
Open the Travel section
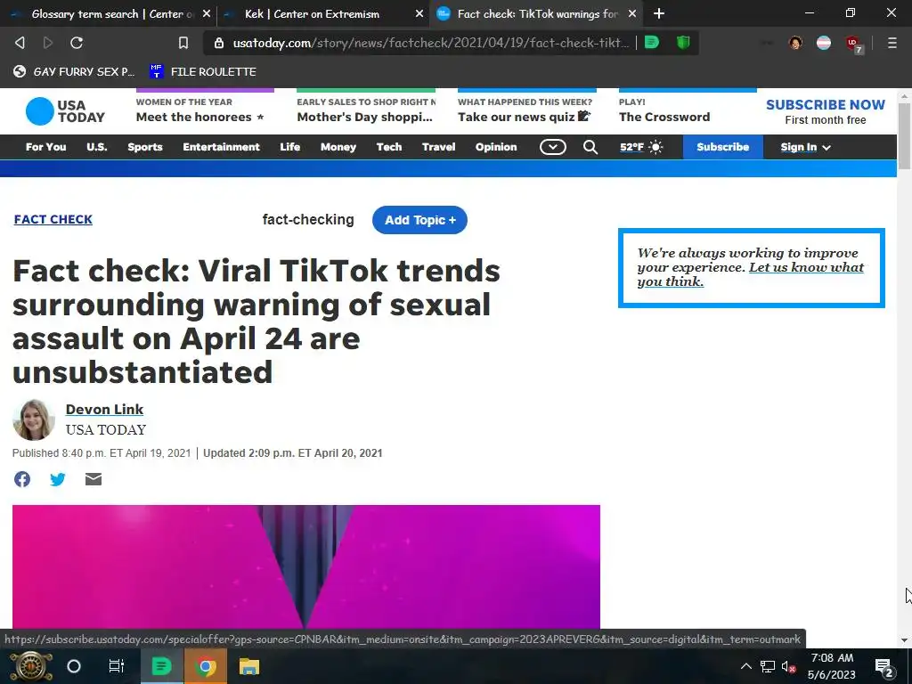tap(438, 147)
